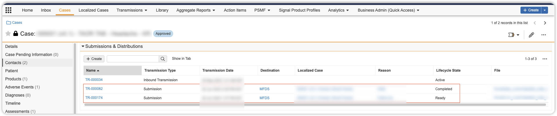Collapse the Submissions & Distributions section
Screen dimensions: 557x116
pos(83,46)
